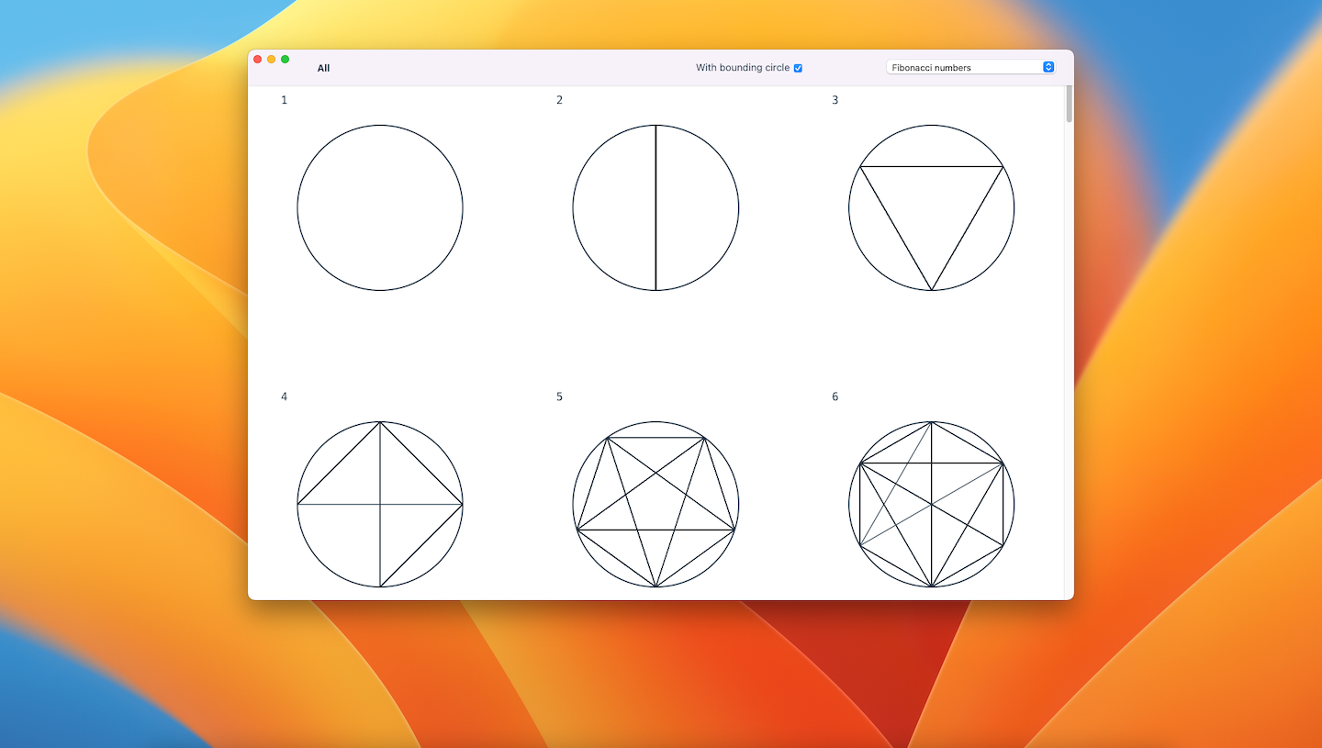Select diagram 6 with inscribed hexagon
Screen dimensions: 1322x748
(x=932, y=504)
